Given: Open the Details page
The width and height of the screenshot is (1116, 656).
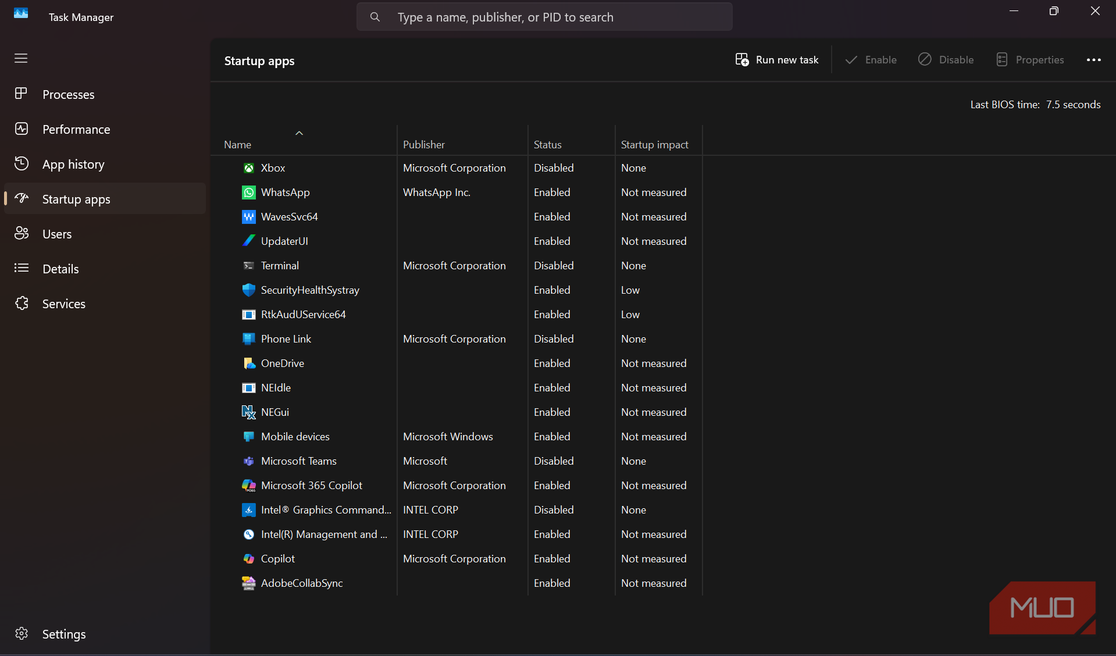Looking at the screenshot, I should pyautogui.click(x=105, y=269).
